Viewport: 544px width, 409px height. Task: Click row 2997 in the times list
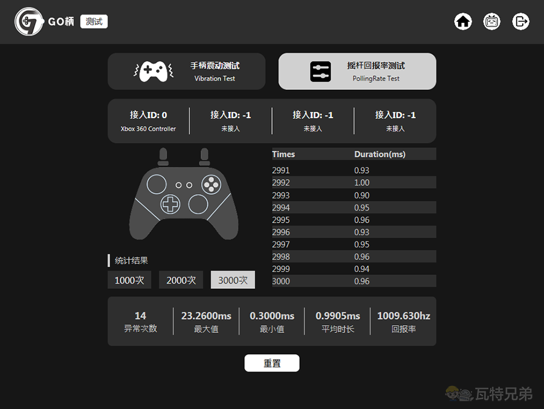tap(354, 244)
